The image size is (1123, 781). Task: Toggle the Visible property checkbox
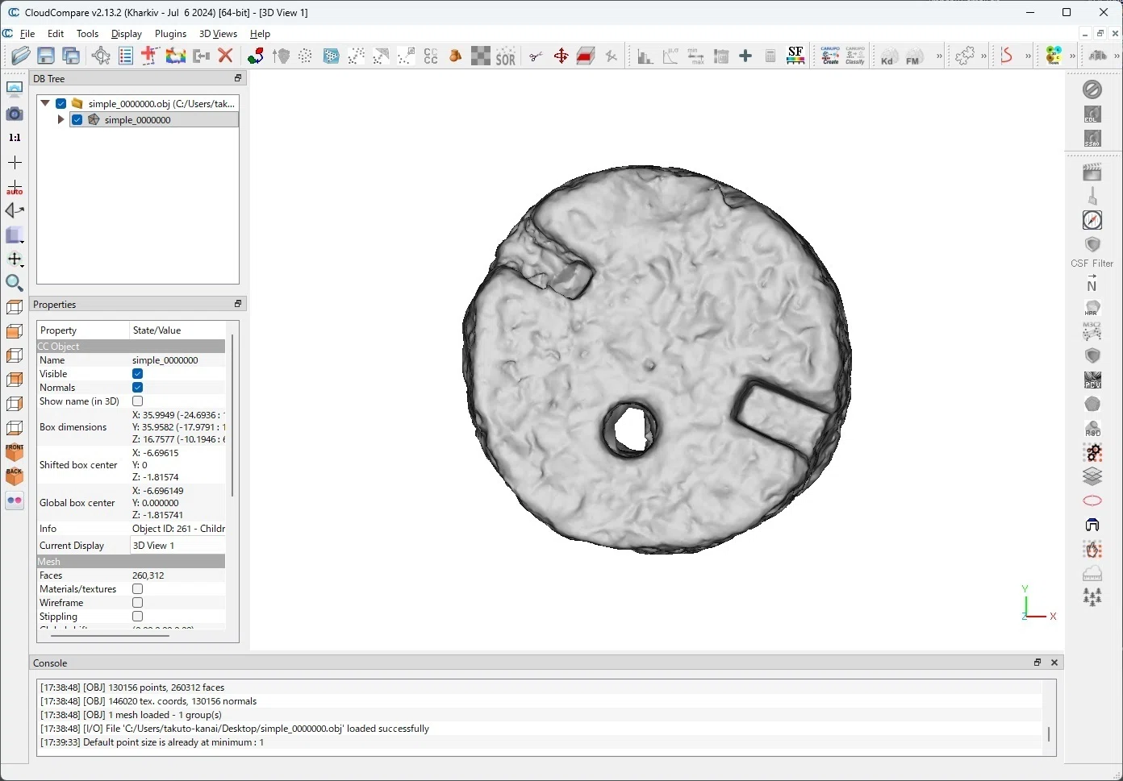138,374
